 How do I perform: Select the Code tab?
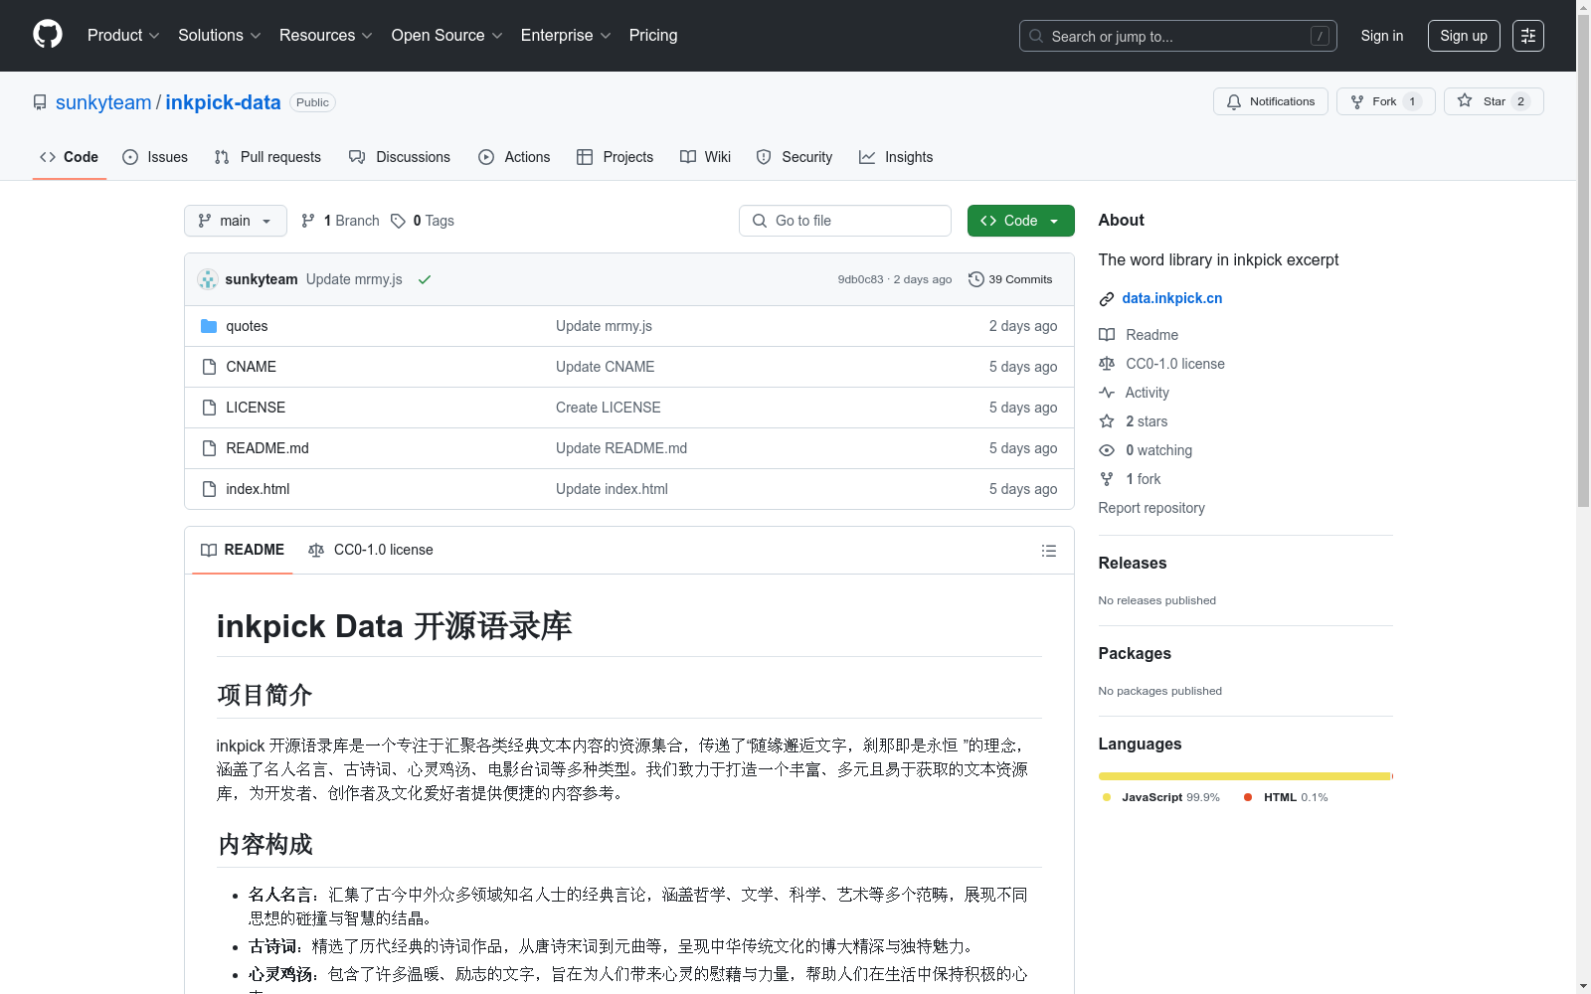tap(70, 157)
